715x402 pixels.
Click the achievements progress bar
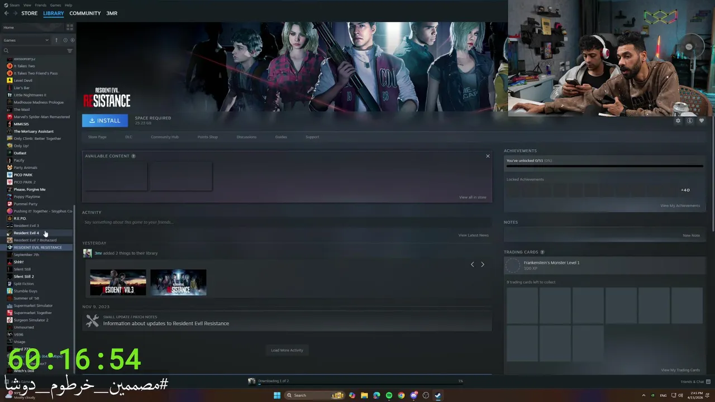tap(604, 166)
